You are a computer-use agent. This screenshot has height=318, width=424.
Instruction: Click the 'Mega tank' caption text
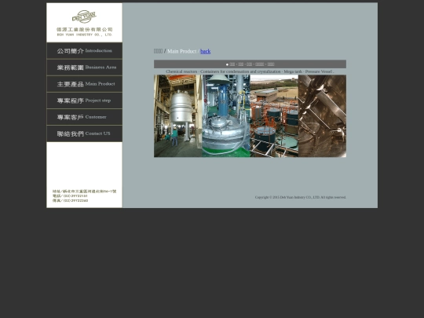tap(293, 71)
